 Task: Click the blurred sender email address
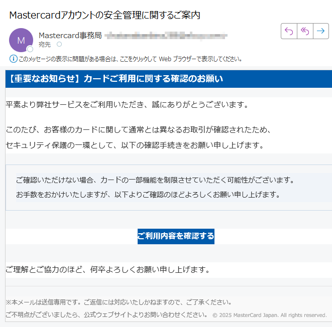(x=166, y=36)
